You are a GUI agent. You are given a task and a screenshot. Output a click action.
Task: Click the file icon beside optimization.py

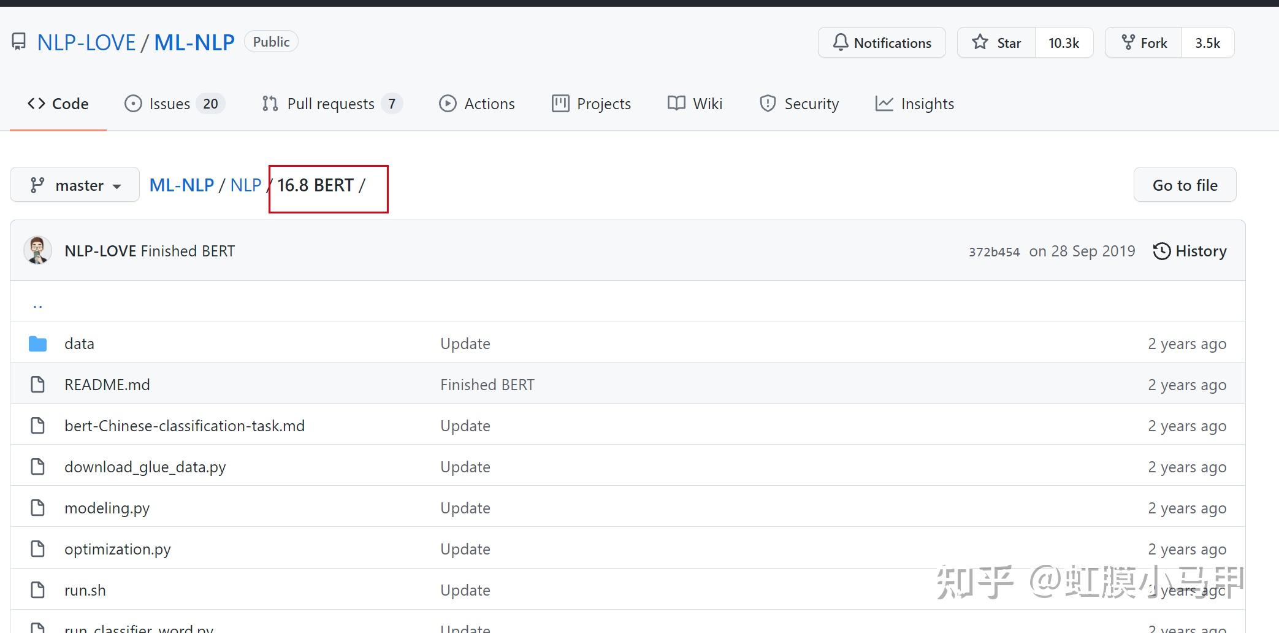pyautogui.click(x=37, y=549)
